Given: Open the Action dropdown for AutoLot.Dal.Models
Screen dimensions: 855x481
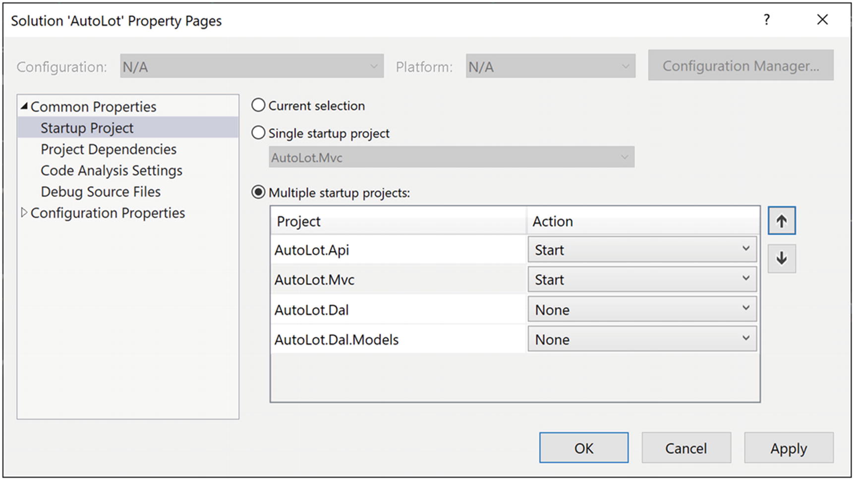Looking at the screenshot, I should click(641, 339).
